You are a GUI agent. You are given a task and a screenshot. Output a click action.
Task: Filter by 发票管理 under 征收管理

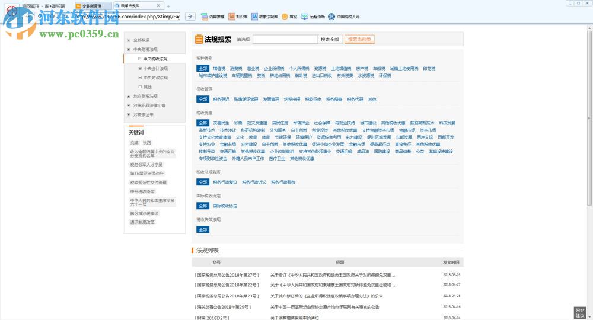[x=271, y=100]
